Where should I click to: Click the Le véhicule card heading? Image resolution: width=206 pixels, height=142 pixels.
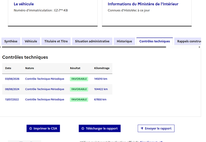point(24,4)
